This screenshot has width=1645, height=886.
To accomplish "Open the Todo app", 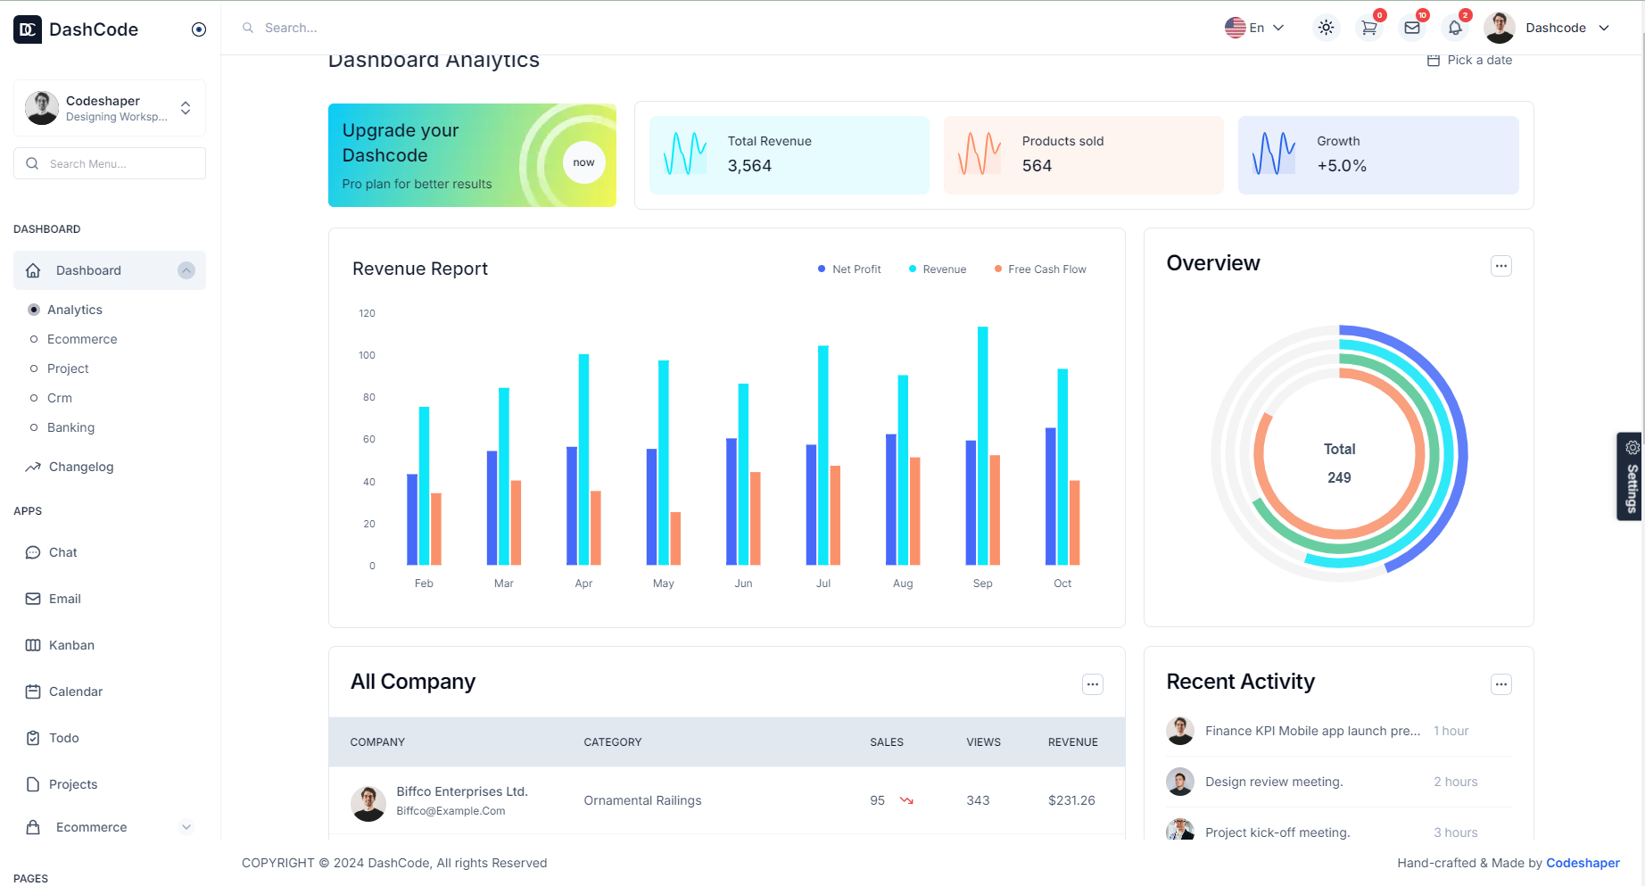I will (x=64, y=738).
